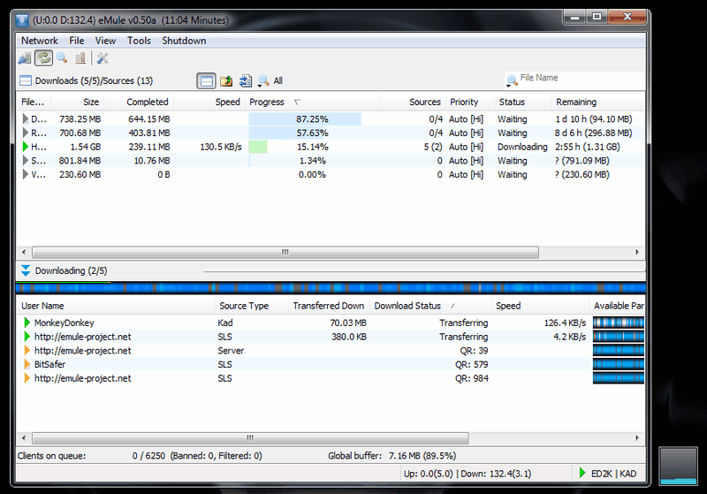Expand the H... 1.54 GB download row
This screenshot has width=707, height=494.
(26, 147)
